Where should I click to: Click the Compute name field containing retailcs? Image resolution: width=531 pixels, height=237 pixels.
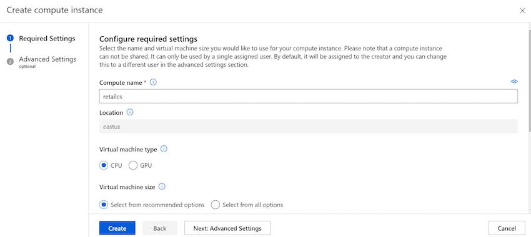(308, 96)
